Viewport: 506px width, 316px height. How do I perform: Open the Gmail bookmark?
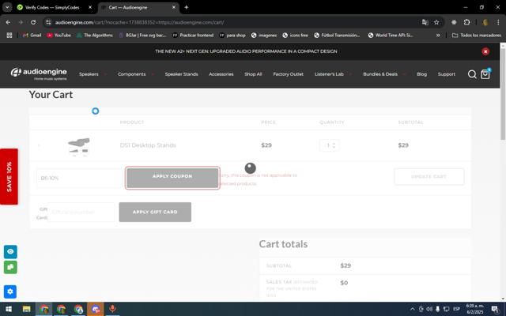(32, 35)
